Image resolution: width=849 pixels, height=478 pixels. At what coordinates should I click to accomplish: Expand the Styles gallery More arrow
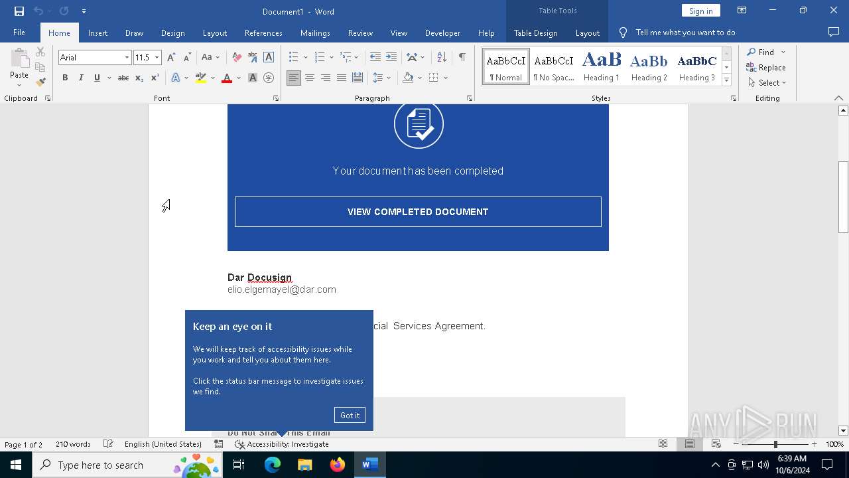tap(726, 80)
